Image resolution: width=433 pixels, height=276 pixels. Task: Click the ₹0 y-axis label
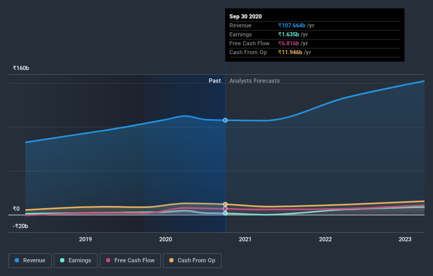(16, 209)
